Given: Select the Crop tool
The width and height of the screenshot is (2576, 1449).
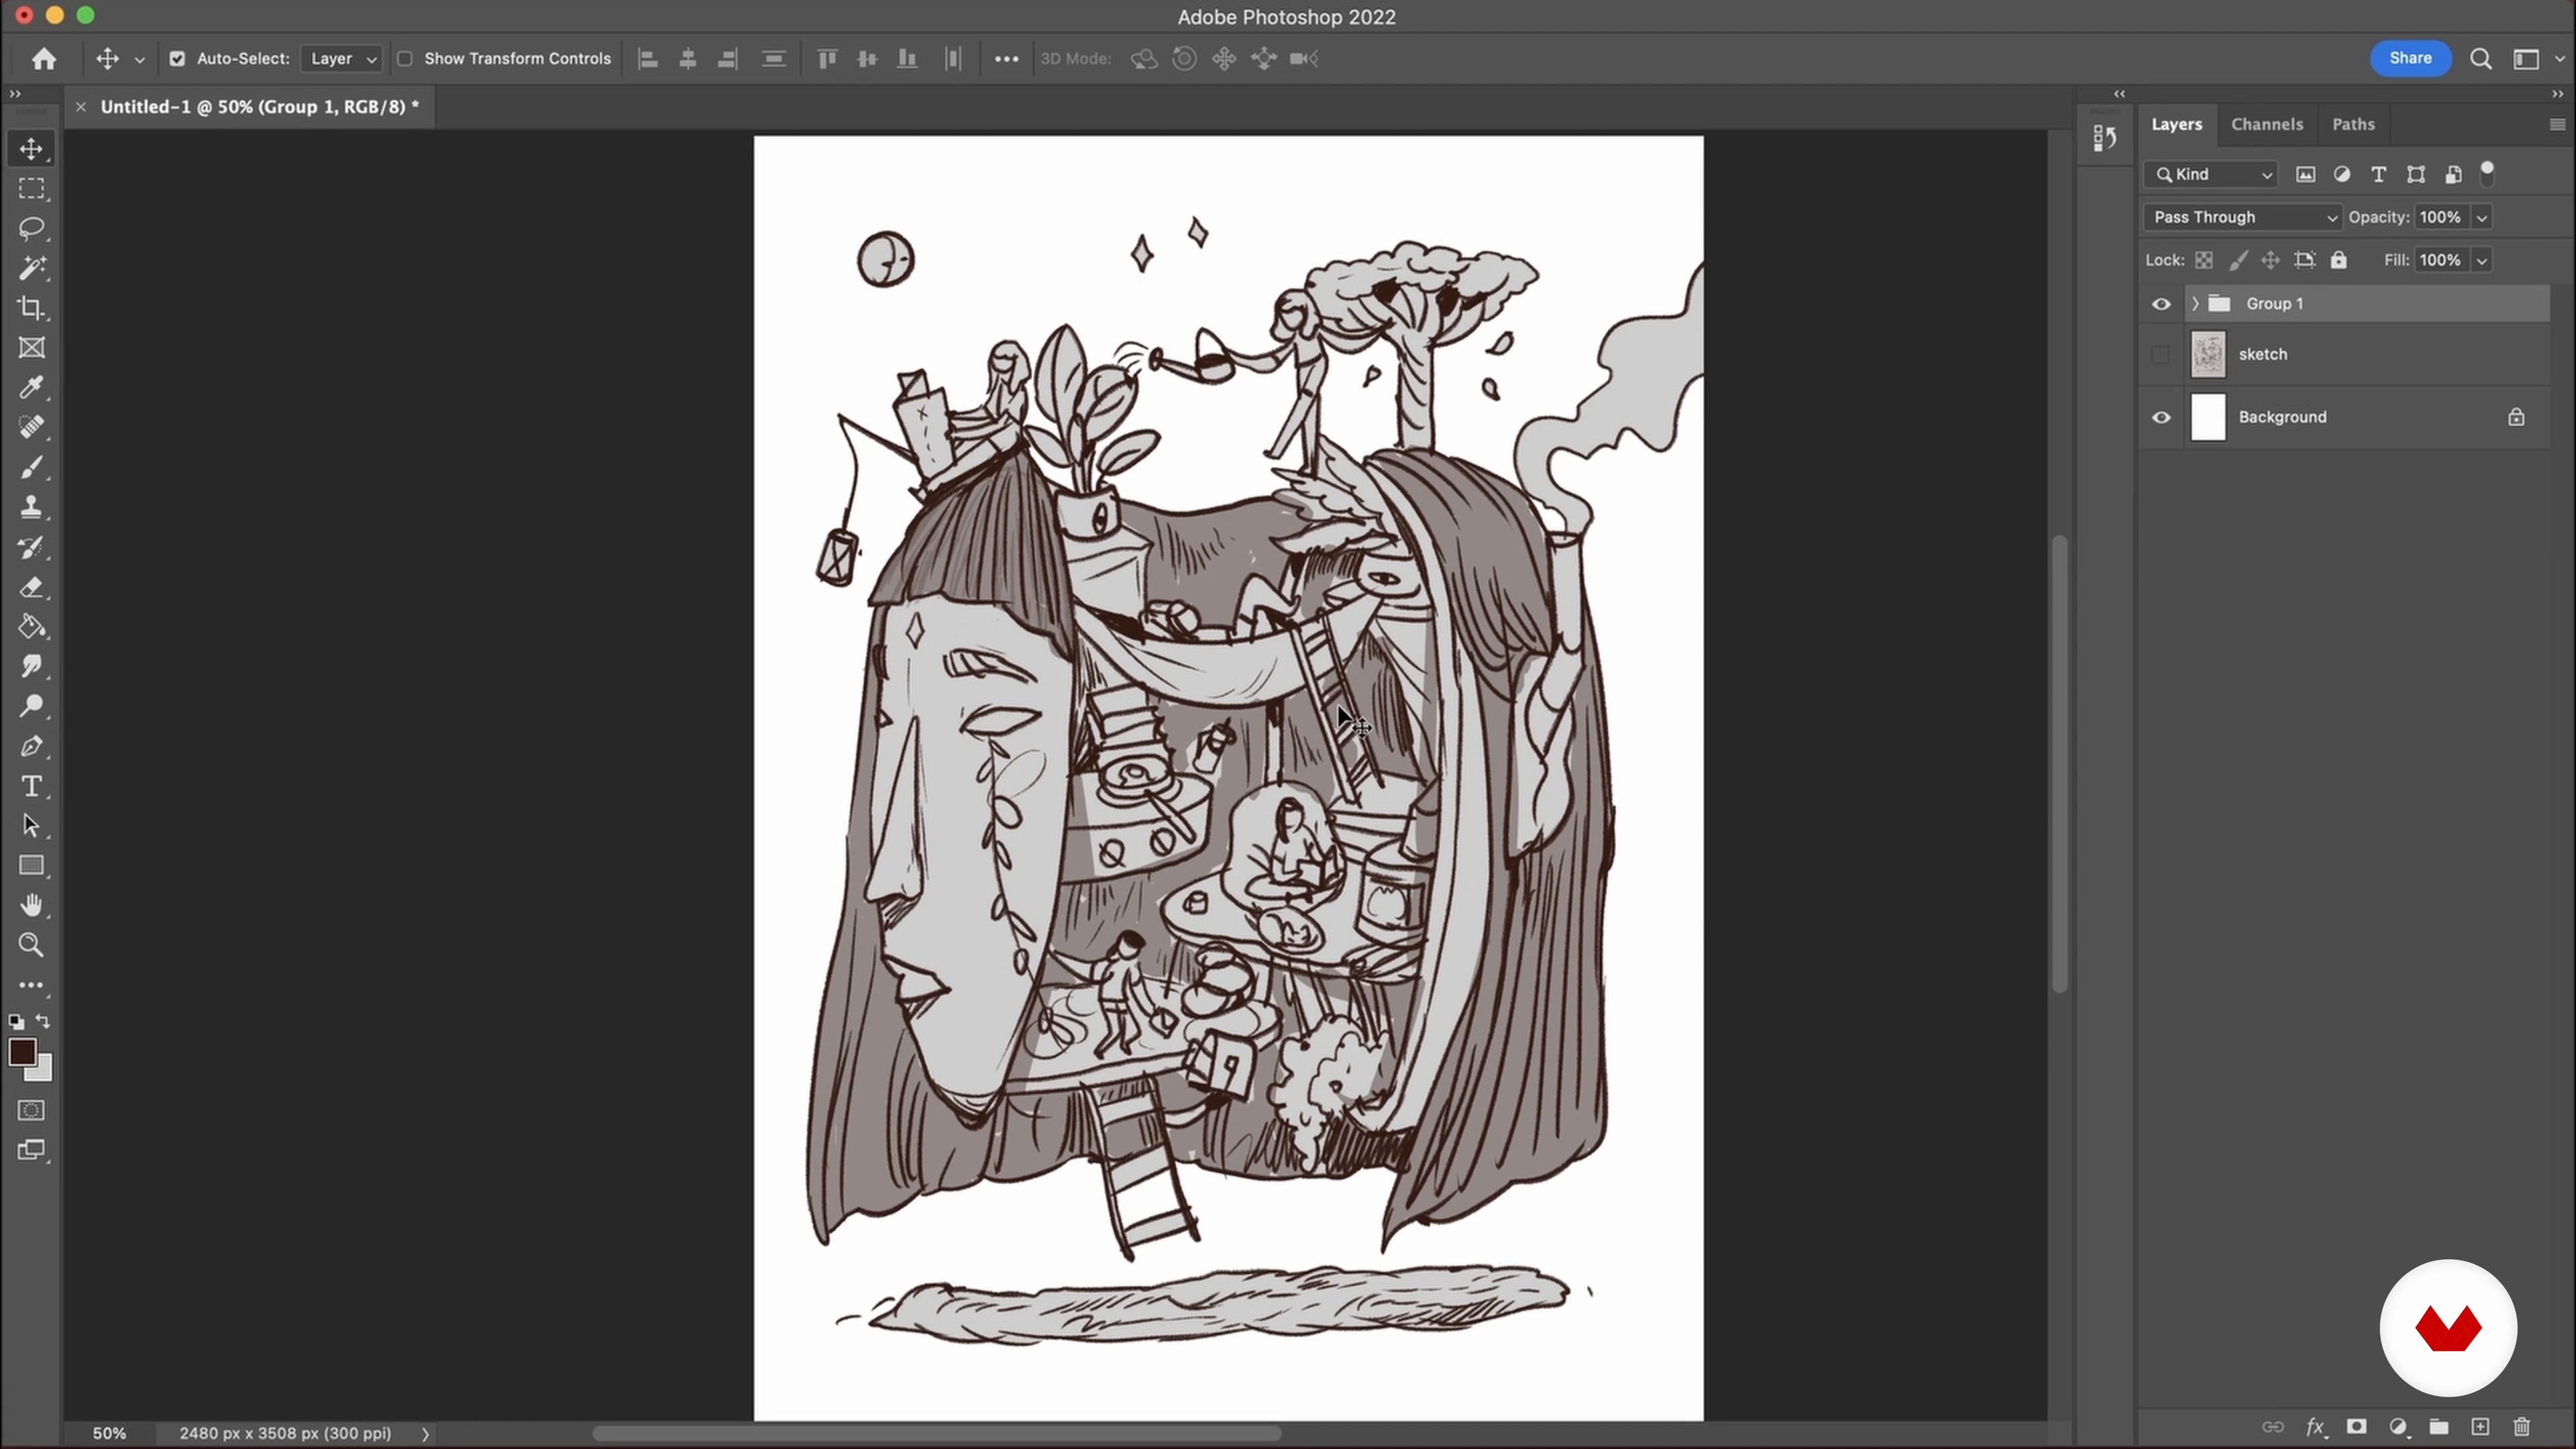Looking at the screenshot, I should 31,308.
